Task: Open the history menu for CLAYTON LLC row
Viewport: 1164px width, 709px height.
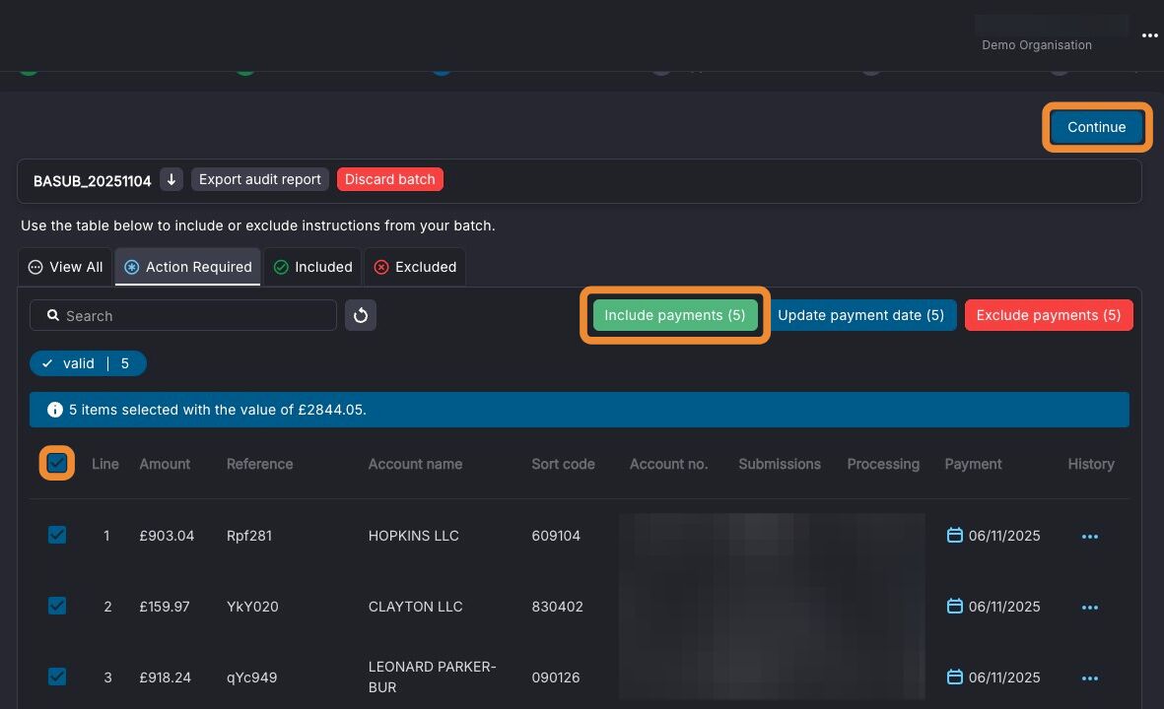Action: (1090, 608)
